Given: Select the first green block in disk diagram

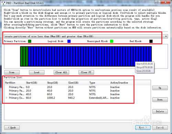Looking at the screenshot, I should click(22, 56).
